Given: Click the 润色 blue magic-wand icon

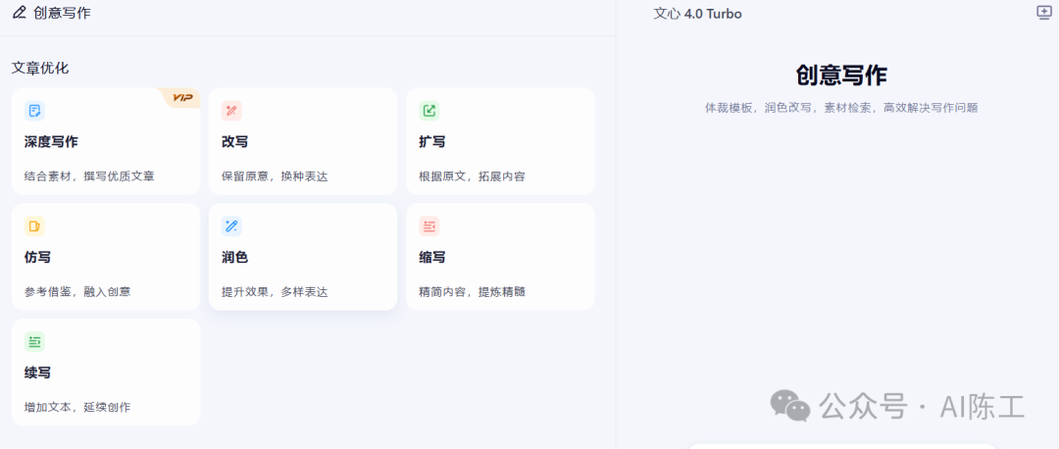Looking at the screenshot, I should coord(231,226).
